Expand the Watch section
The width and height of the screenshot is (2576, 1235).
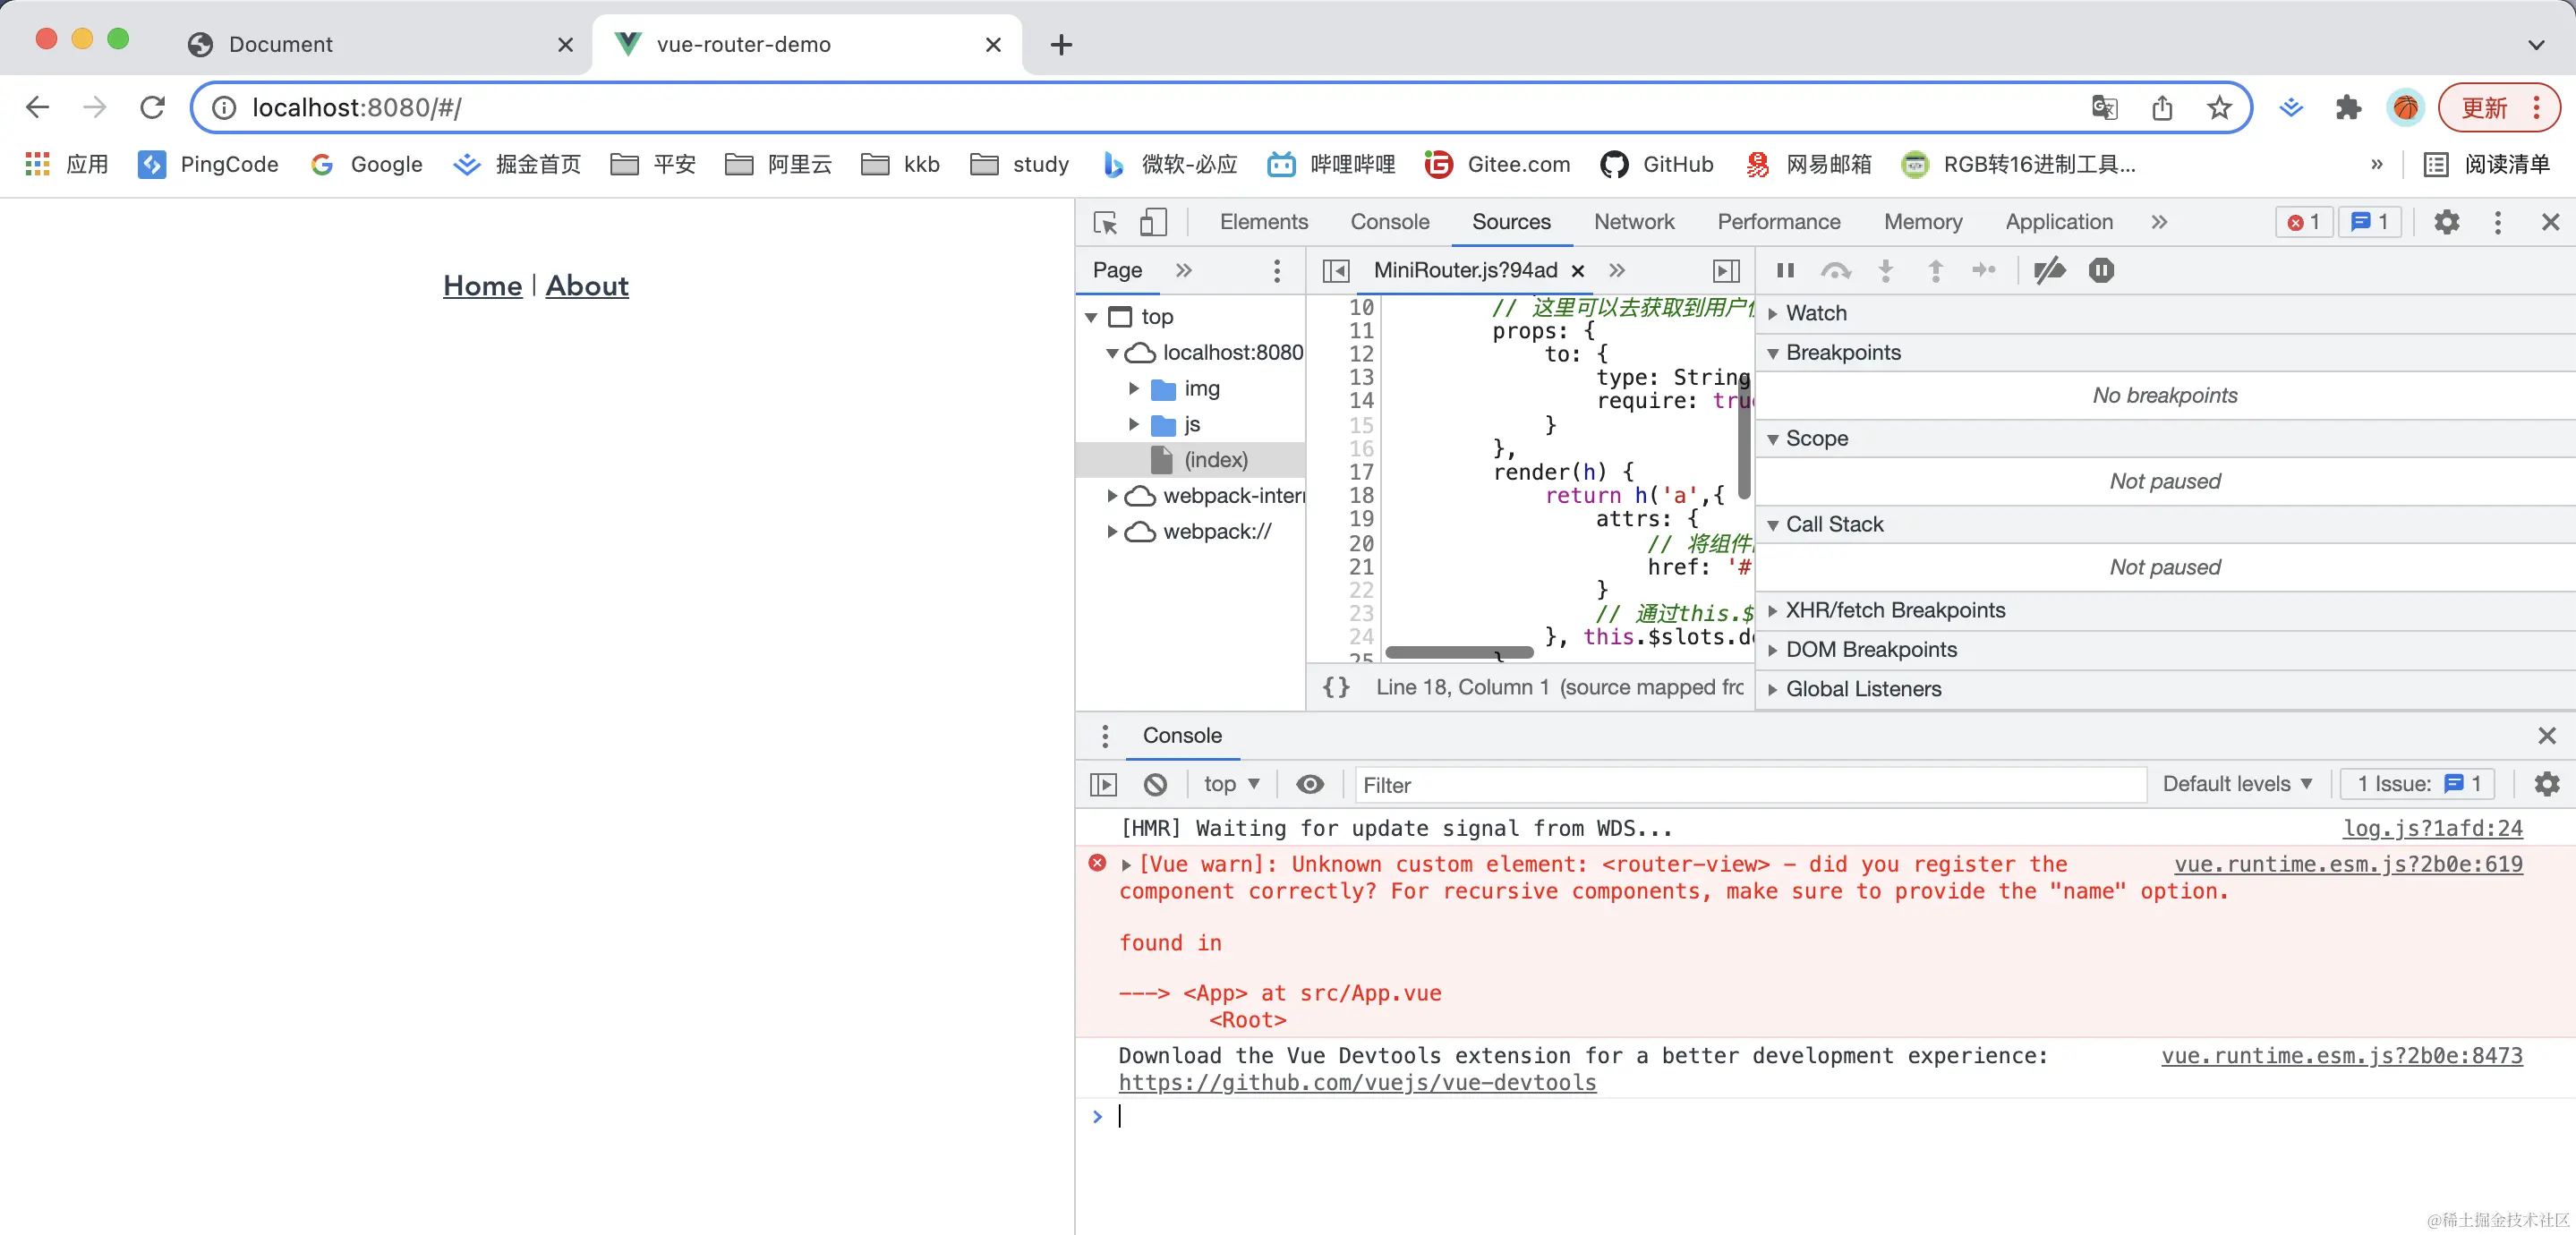[x=1815, y=313]
